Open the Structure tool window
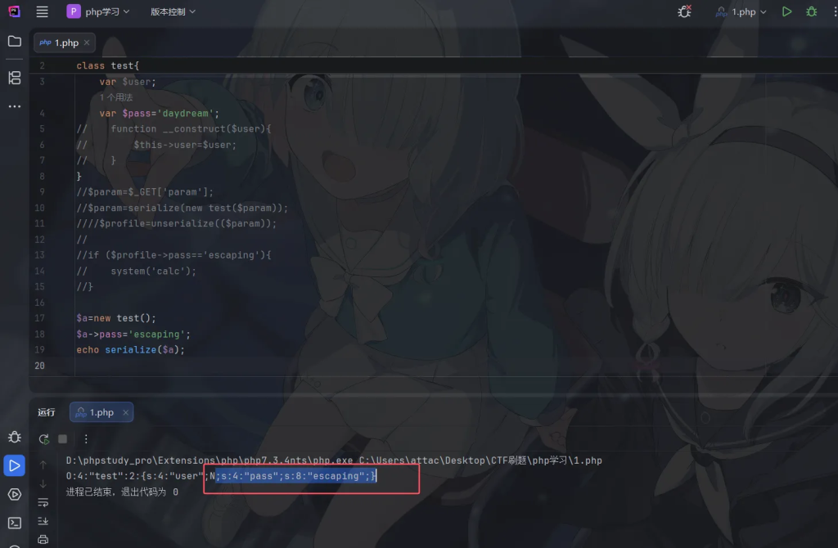838x548 pixels. (x=14, y=78)
